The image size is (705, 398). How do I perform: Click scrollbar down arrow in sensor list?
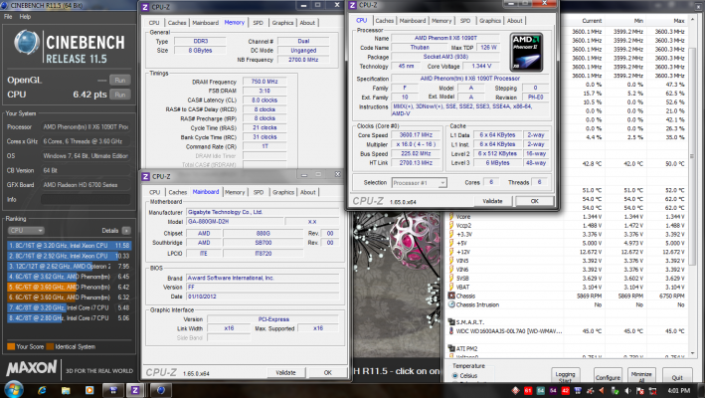(x=692, y=354)
